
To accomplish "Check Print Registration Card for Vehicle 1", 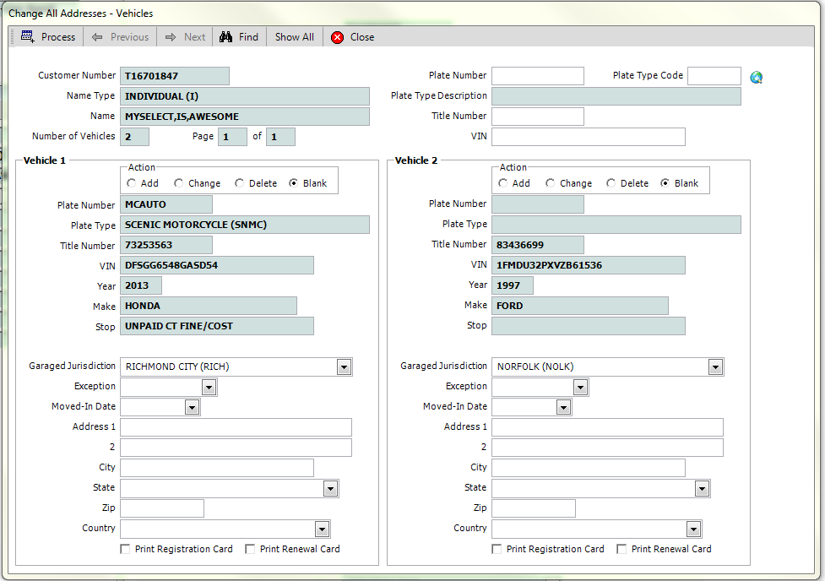I will 125,549.
